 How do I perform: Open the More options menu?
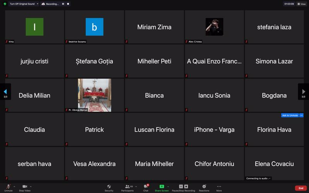click(x=219, y=186)
